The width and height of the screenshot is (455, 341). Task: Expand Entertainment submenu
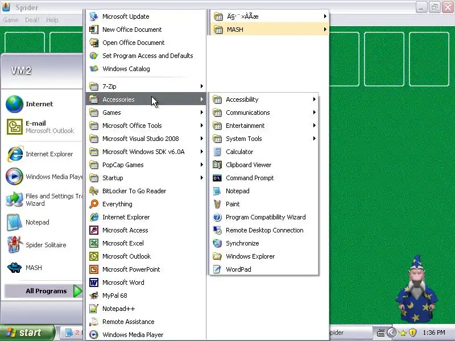pos(263,126)
